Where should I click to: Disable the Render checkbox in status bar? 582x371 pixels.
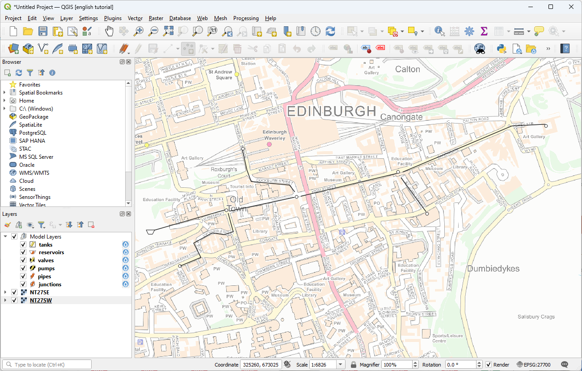pos(489,365)
